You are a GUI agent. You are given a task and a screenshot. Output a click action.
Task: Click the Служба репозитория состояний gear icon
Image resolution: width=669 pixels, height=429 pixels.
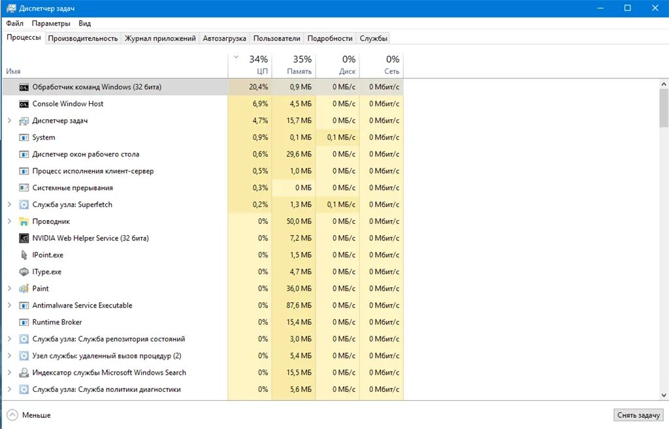coord(24,339)
